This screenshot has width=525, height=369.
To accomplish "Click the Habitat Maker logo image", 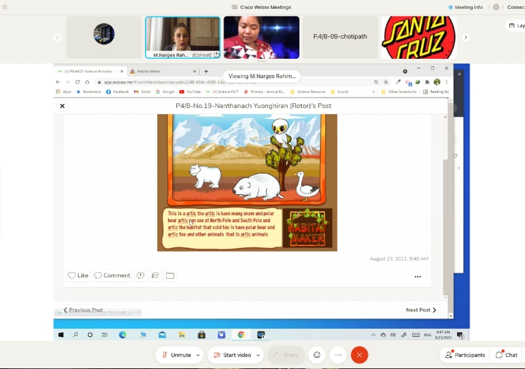I will [308, 228].
